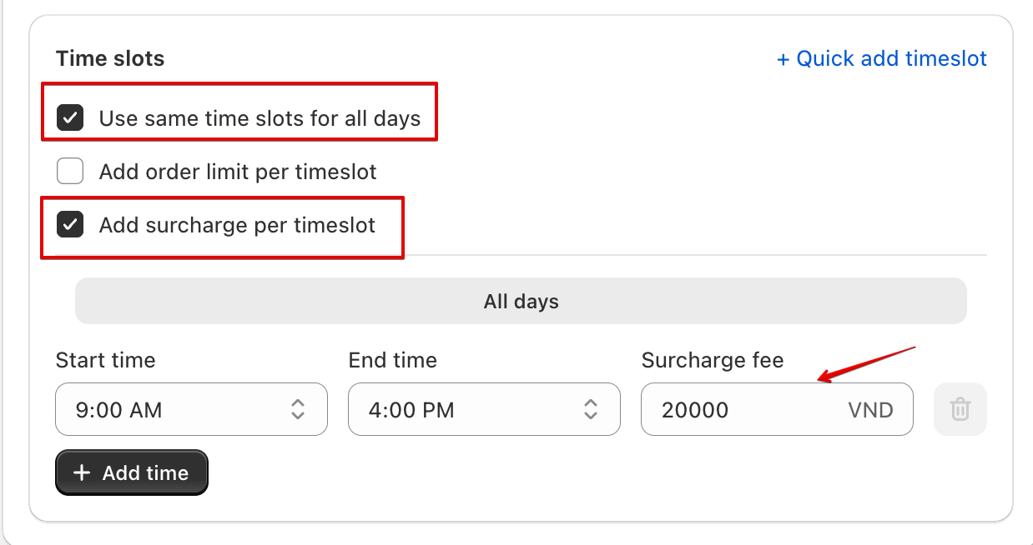Click the stepper chevrons beside 9:00 AM

pyautogui.click(x=298, y=409)
